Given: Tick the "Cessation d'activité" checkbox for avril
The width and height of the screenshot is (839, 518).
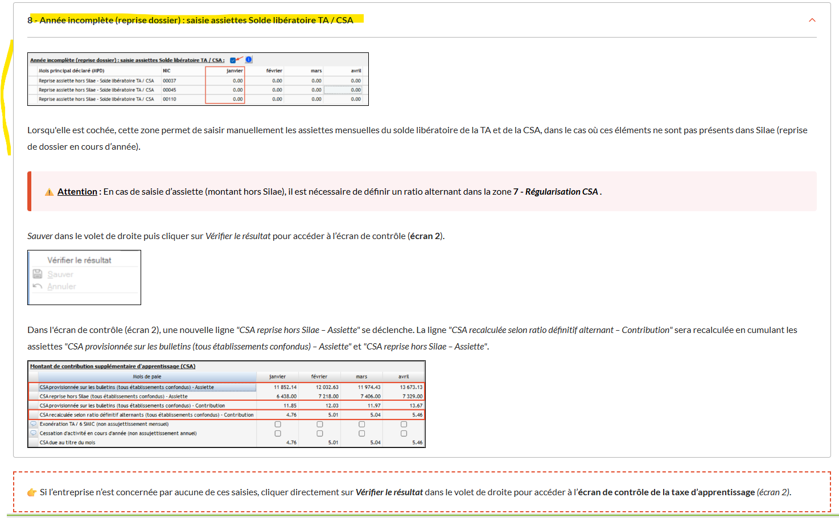Looking at the screenshot, I should (x=404, y=433).
